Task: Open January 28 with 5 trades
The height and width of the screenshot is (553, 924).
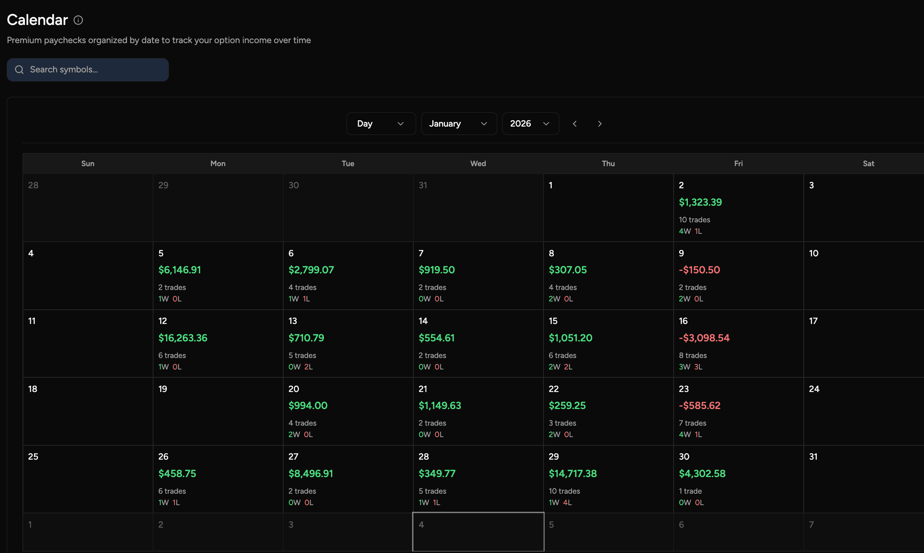Action: 478,479
